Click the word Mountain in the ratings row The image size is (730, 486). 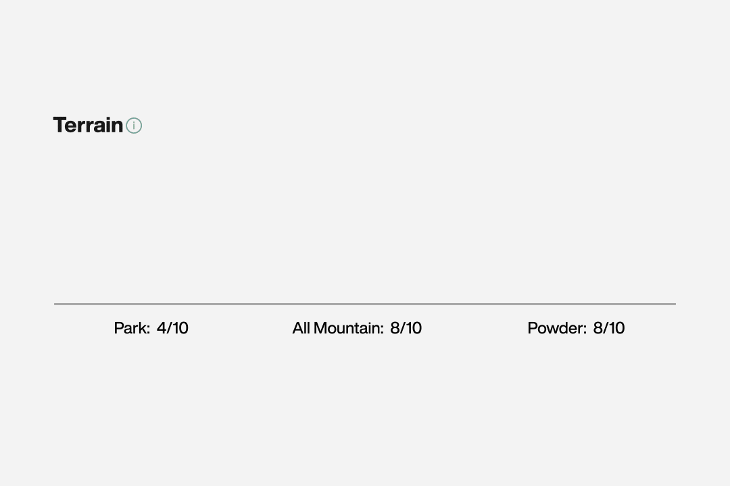pyautogui.click(x=348, y=328)
